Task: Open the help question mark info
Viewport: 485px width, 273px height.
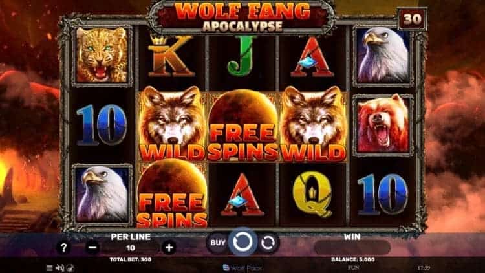Action: (63, 248)
